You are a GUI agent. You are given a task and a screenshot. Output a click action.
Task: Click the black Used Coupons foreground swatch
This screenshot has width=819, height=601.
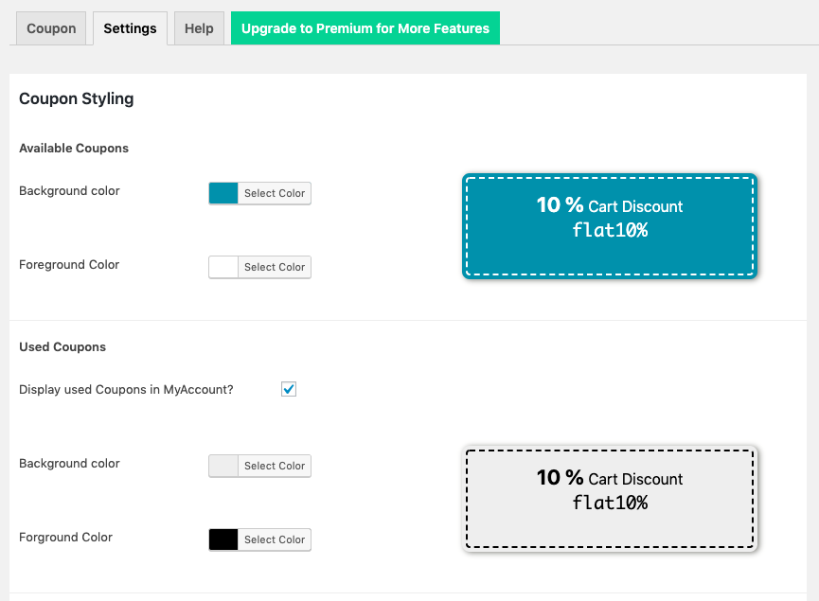(223, 539)
